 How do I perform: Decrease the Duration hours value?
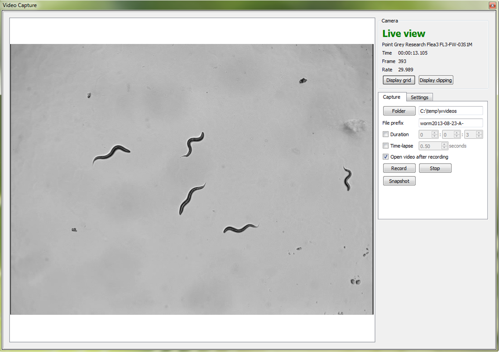click(435, 137)
